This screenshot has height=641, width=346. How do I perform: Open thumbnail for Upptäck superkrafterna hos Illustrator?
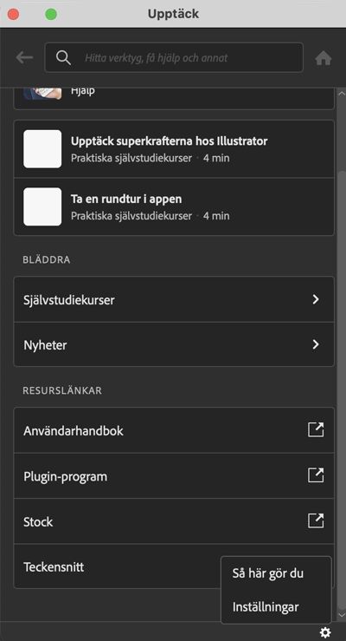(x=42, y=149)
